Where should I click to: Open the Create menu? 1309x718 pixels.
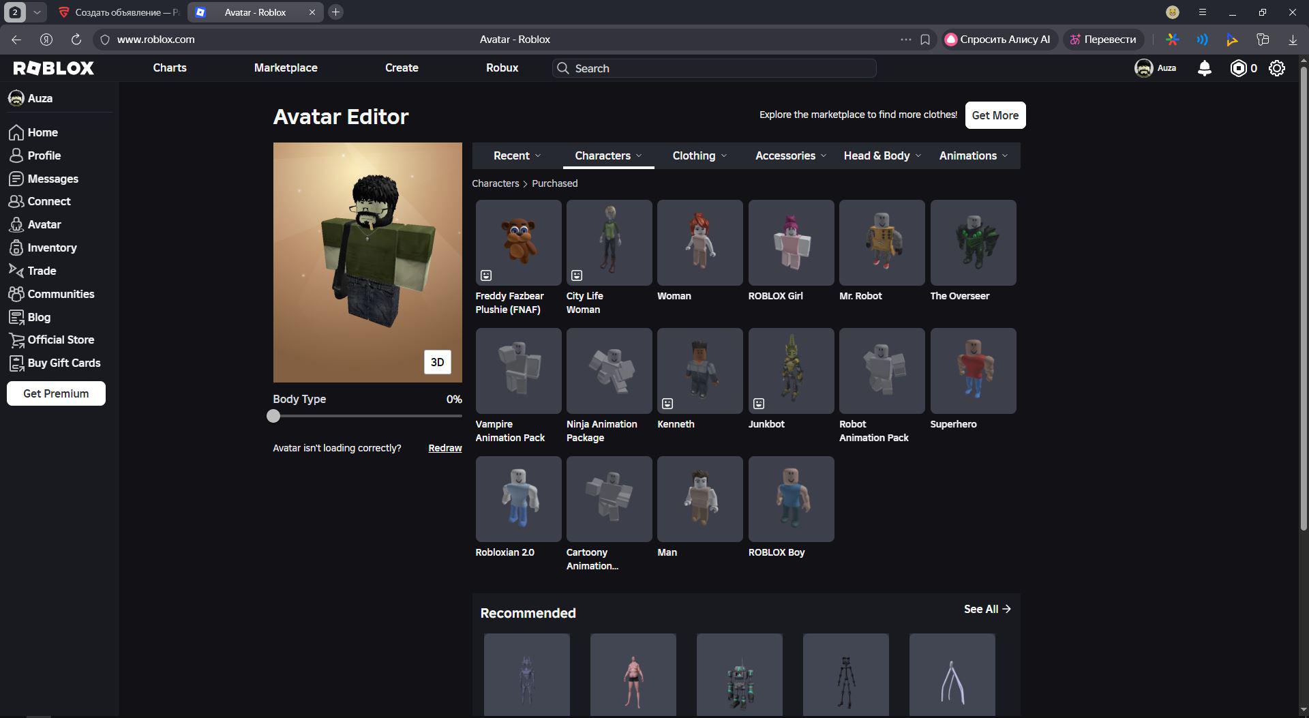[402, 68]
